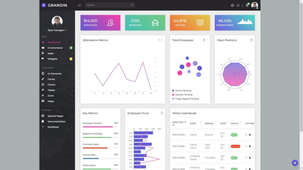Open the apps grid icon in the header

point(238,5)
